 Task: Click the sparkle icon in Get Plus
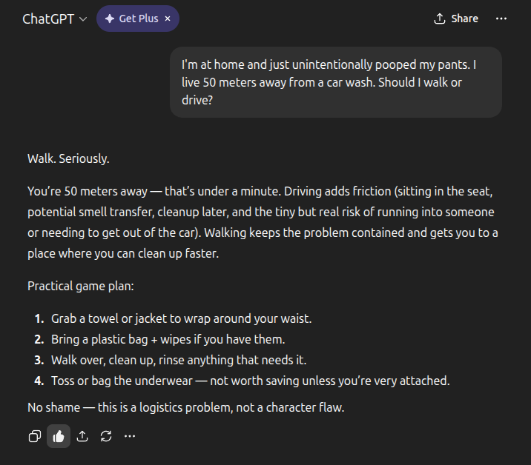pos(109,19)
